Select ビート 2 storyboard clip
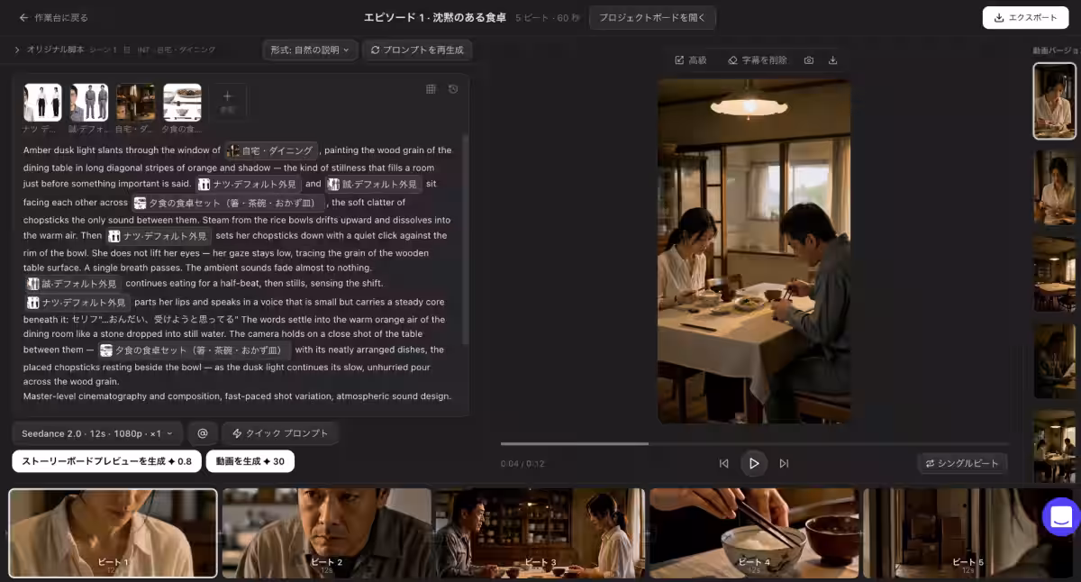1081x582 pixels. click(327, 533)
